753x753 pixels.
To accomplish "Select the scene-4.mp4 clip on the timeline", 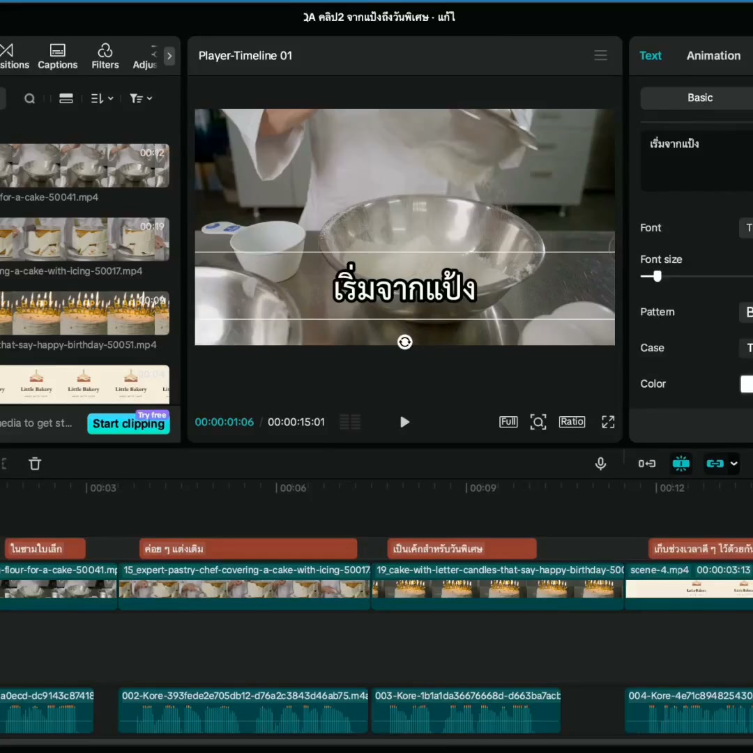I will tap(689, 586).
